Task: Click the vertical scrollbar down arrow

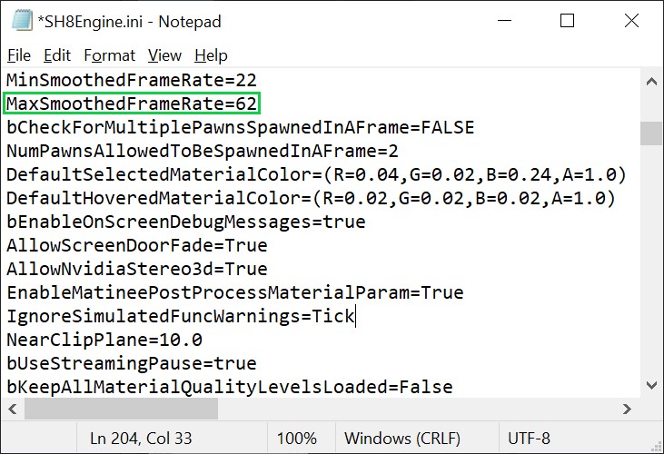Action: click(x=651, y=385)
